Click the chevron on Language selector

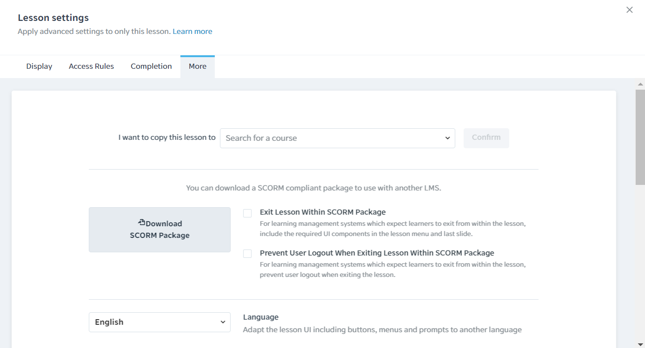click(223, 322)
